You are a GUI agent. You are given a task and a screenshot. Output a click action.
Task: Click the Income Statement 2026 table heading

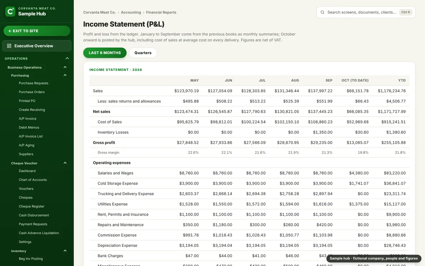tap(116, 70)
